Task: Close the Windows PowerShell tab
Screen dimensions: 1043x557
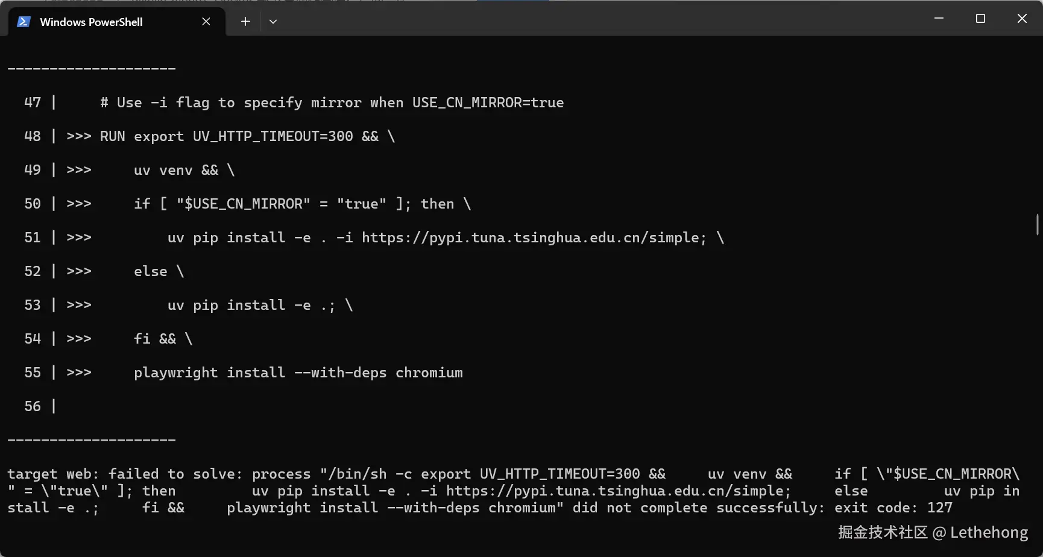Action: pyautogui.click(x=206, y=22)
